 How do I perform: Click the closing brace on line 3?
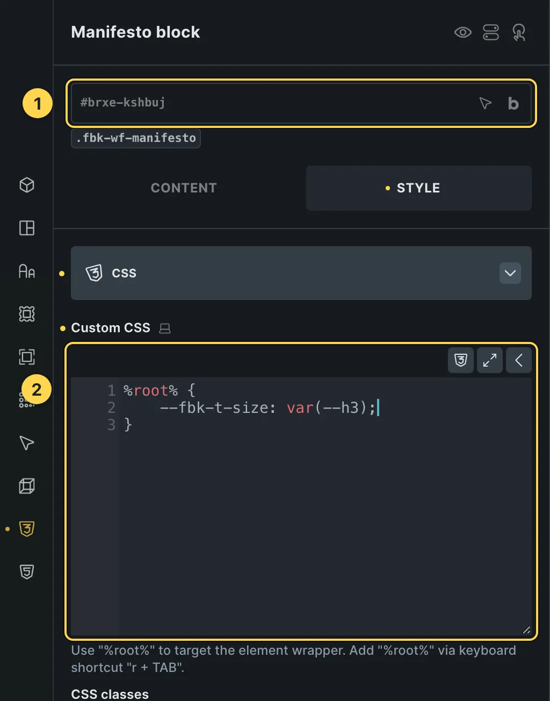(128, 425)
